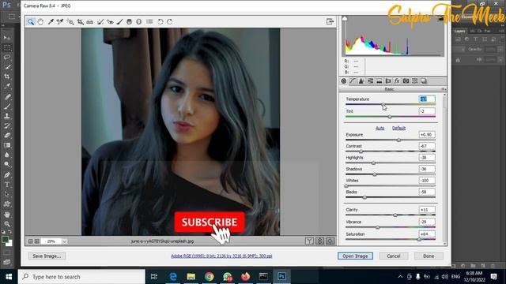Image resolution: width=506 pixels, height=284 pixels.
Task: Click the Cancel button
Action: [394, 256]
